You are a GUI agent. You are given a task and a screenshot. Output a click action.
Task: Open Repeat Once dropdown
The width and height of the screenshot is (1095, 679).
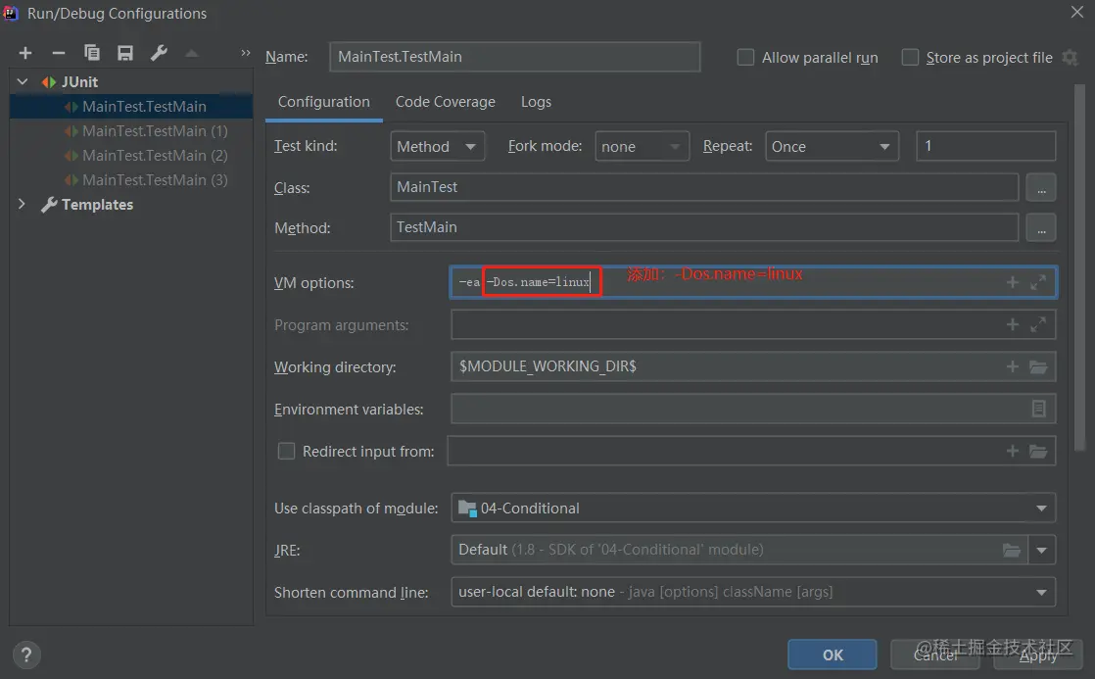point(832,146)
